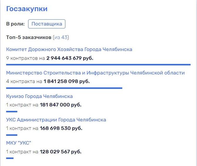
Task: Click the blue bar under Министерство Строительства
Action: 64,88
